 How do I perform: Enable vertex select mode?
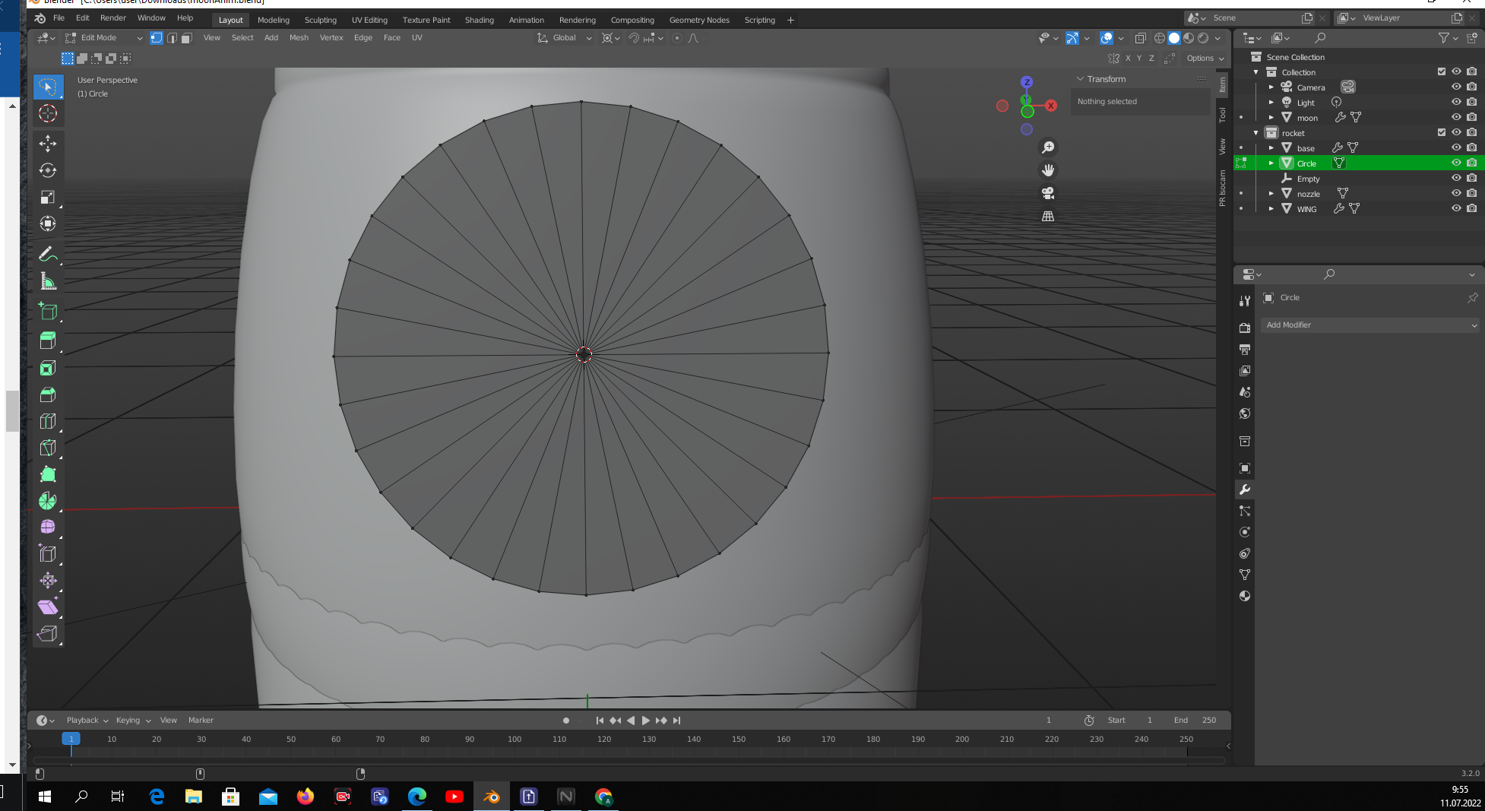pos(157,38)
